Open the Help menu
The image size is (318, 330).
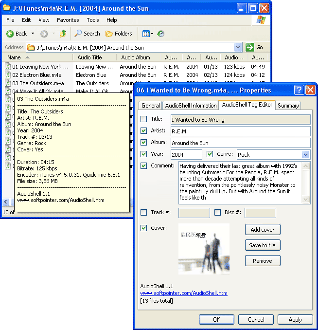111,20
